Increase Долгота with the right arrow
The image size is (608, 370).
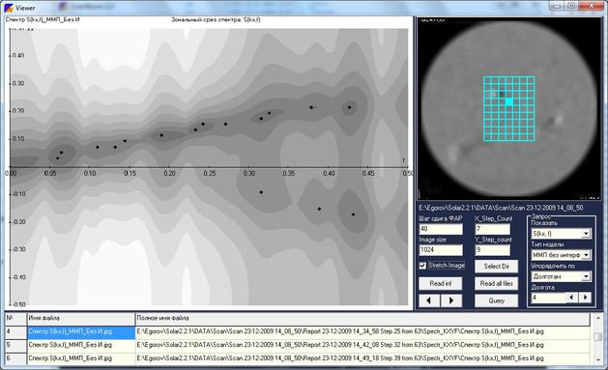pyautogui.click(x=585, y=298)
